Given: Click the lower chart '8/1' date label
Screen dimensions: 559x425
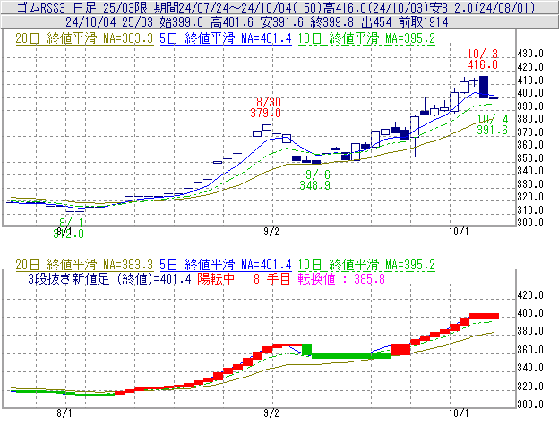Looking at the screenshot, I should pyautogui.click(x=64, y=413).
